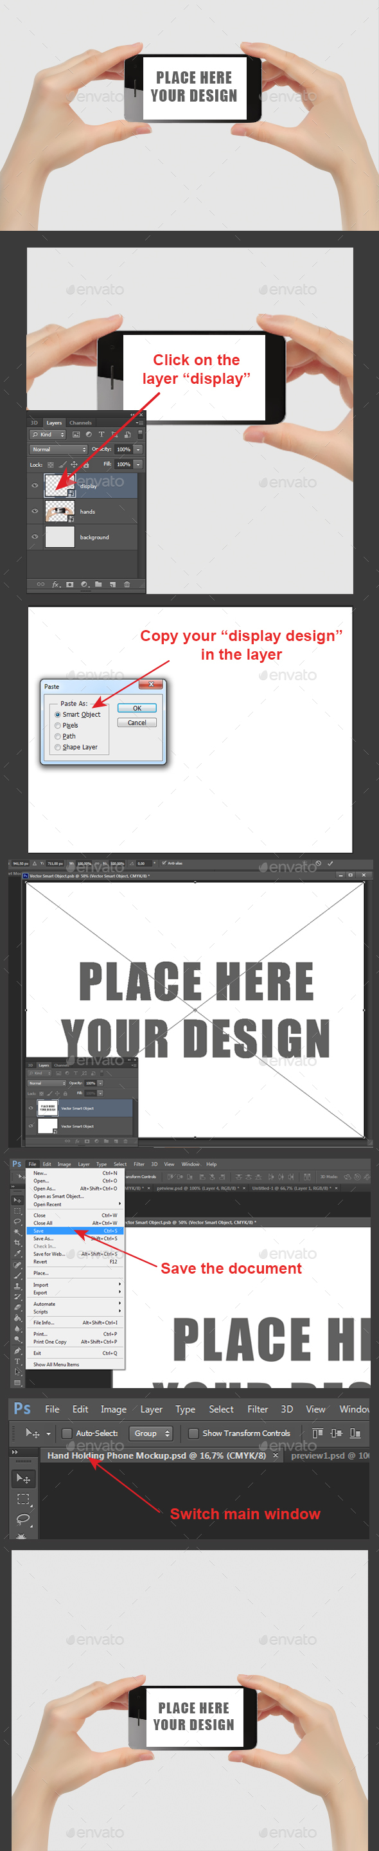Open the Normal blend mode dropdown
This screenshot has height=1851, width=379.
(x=59, y=449)
